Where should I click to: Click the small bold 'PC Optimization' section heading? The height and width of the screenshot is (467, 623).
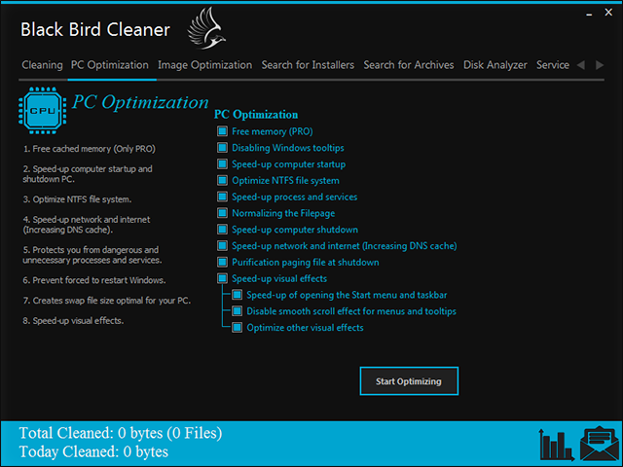(256, 115)
